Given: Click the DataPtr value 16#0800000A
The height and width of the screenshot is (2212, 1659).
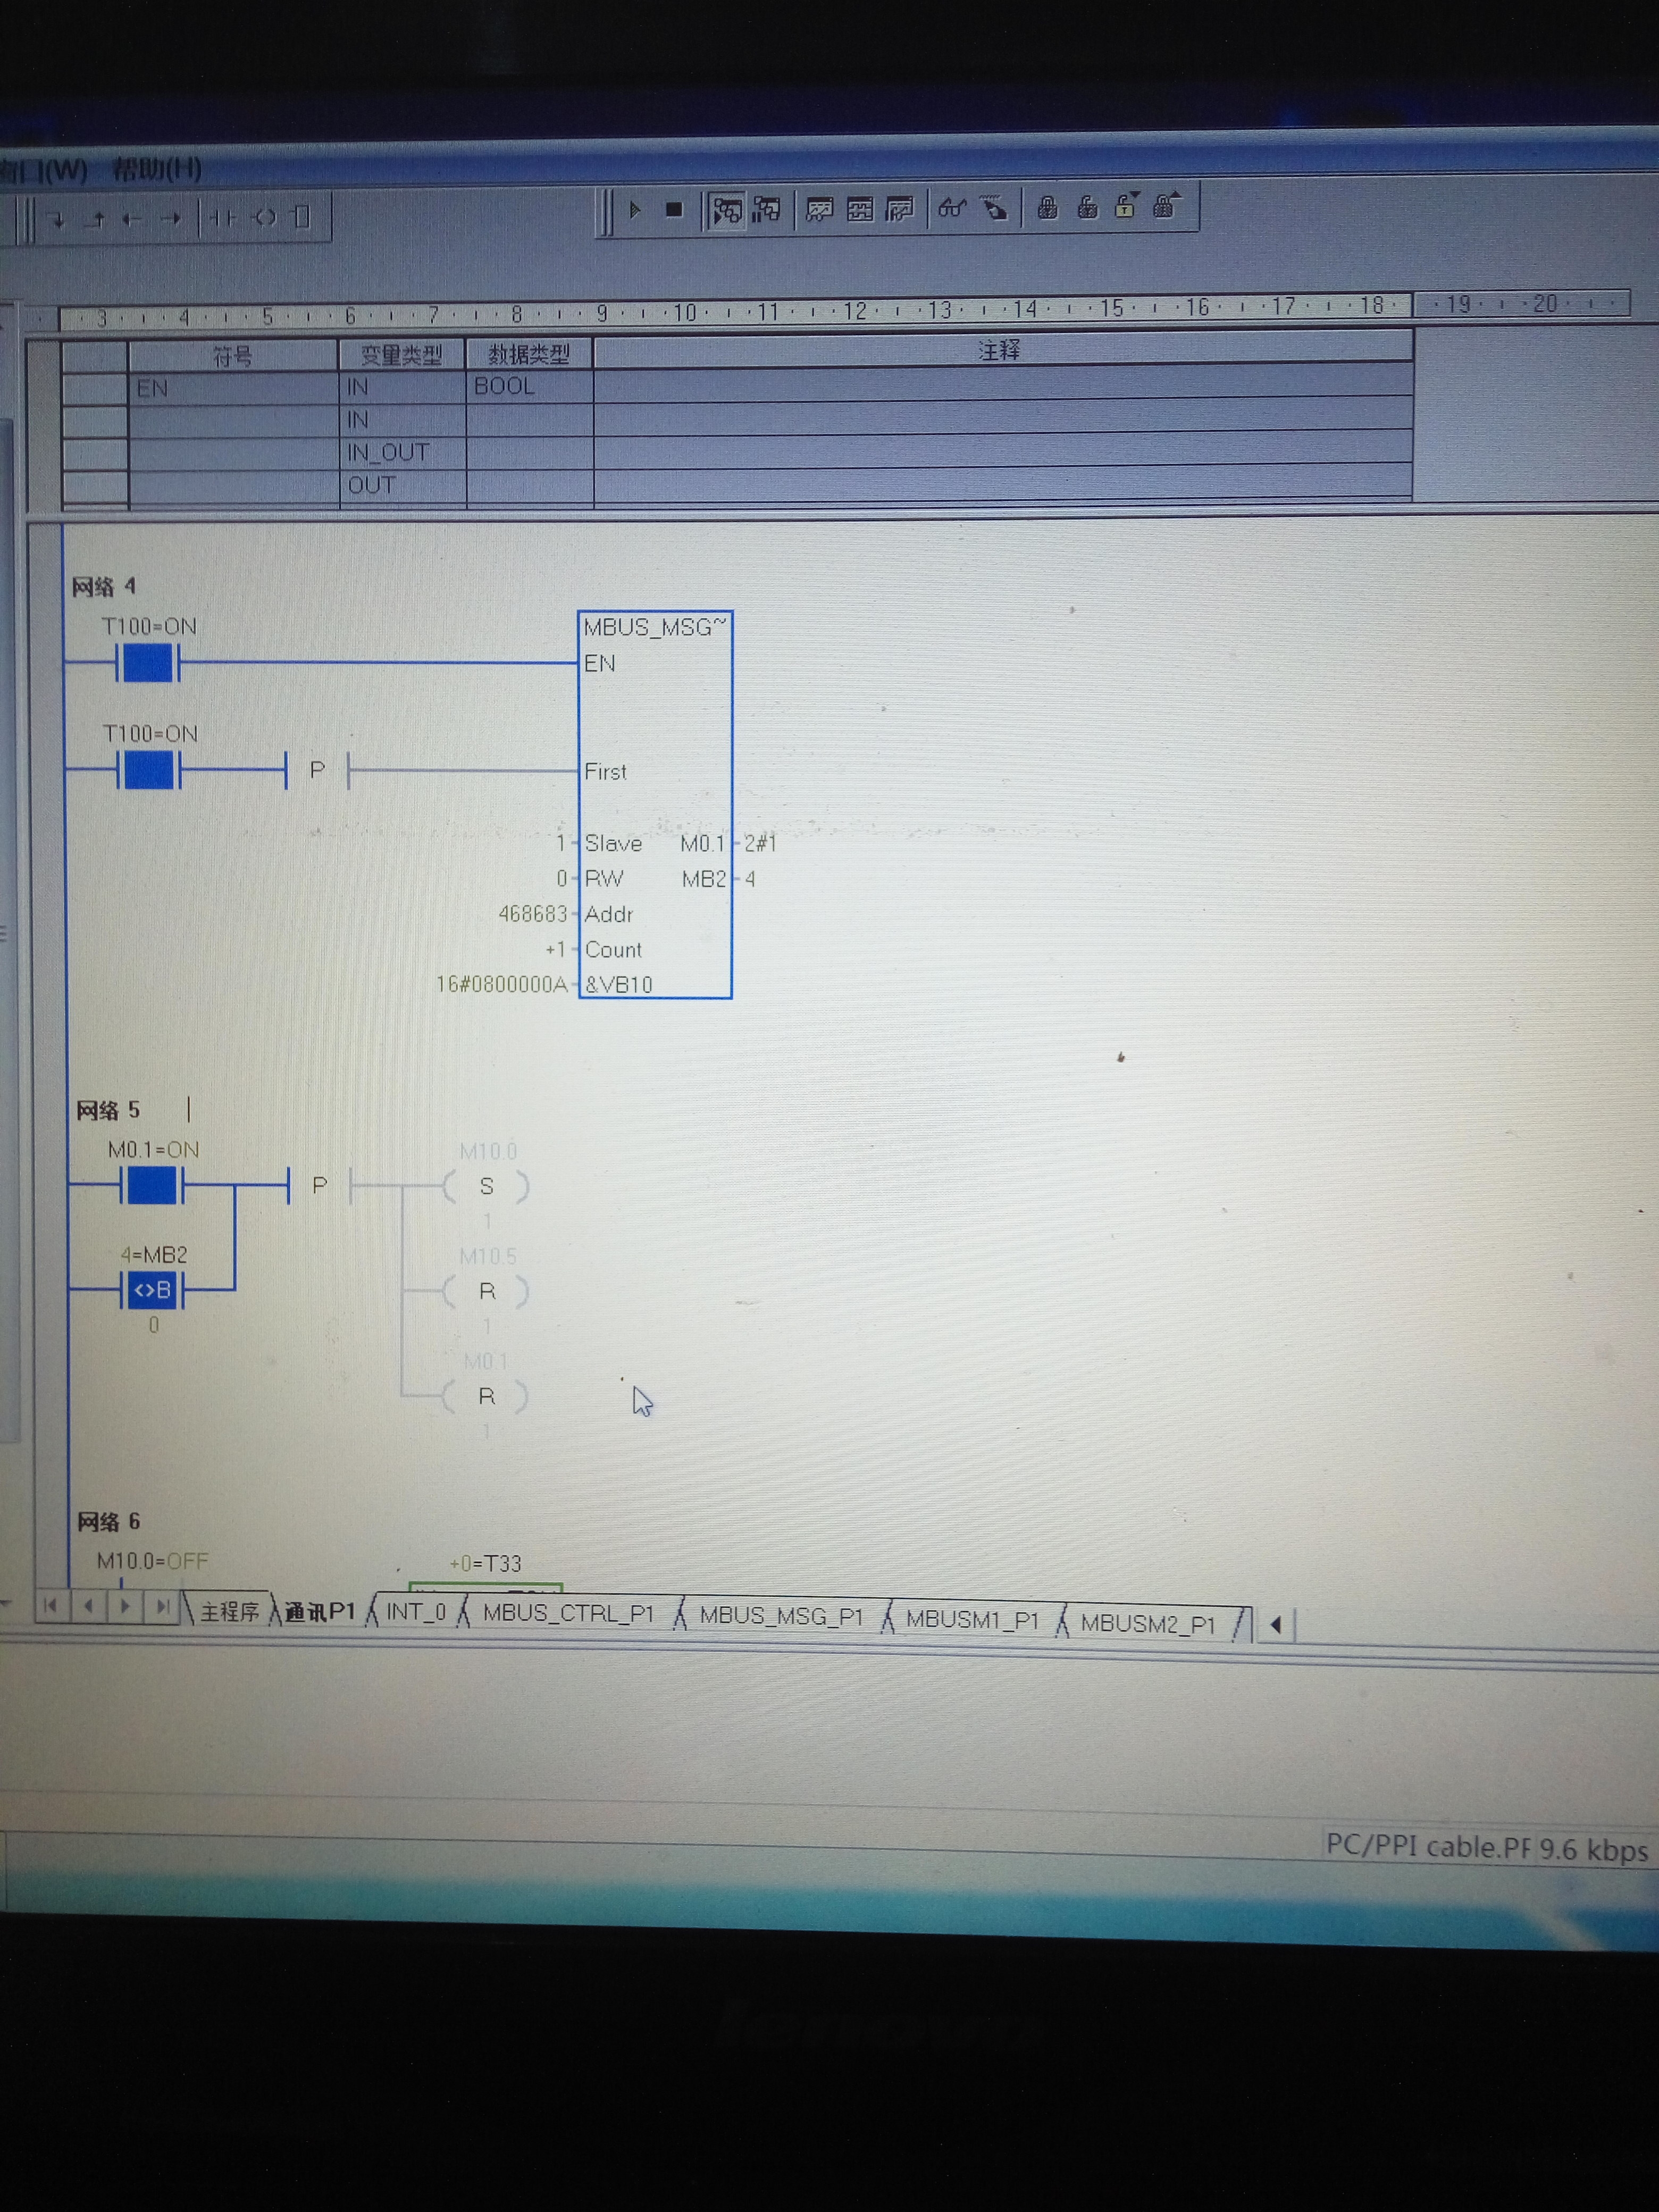Looking at the screenshot, I should [501, 985].
